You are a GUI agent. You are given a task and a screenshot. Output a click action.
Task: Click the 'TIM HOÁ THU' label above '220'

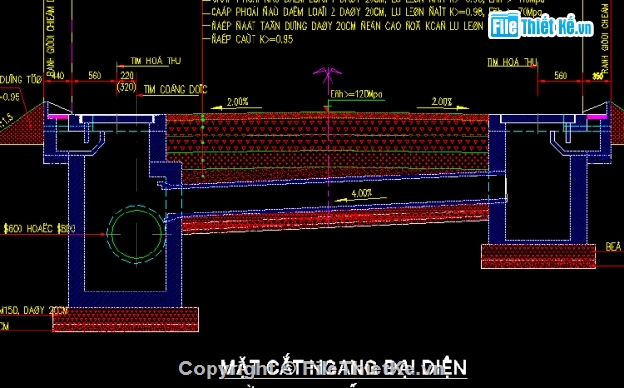(x=156, y=60)
